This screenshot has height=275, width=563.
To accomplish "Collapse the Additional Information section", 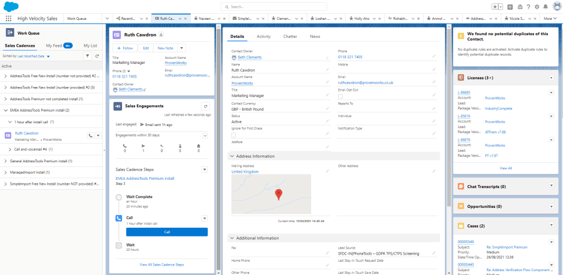I will 233,238.
